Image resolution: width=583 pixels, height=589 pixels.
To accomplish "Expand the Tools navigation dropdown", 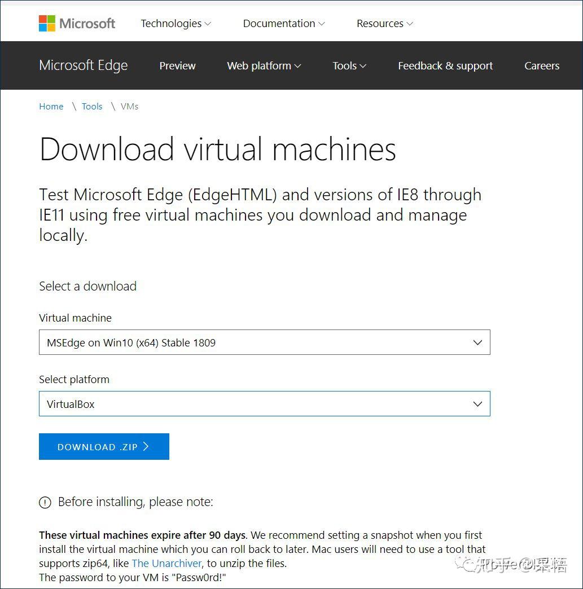I will tap(349, 66).
